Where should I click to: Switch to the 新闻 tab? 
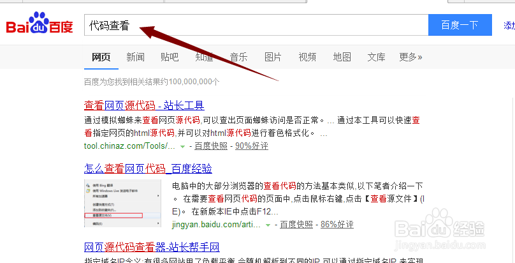[135, 57]
